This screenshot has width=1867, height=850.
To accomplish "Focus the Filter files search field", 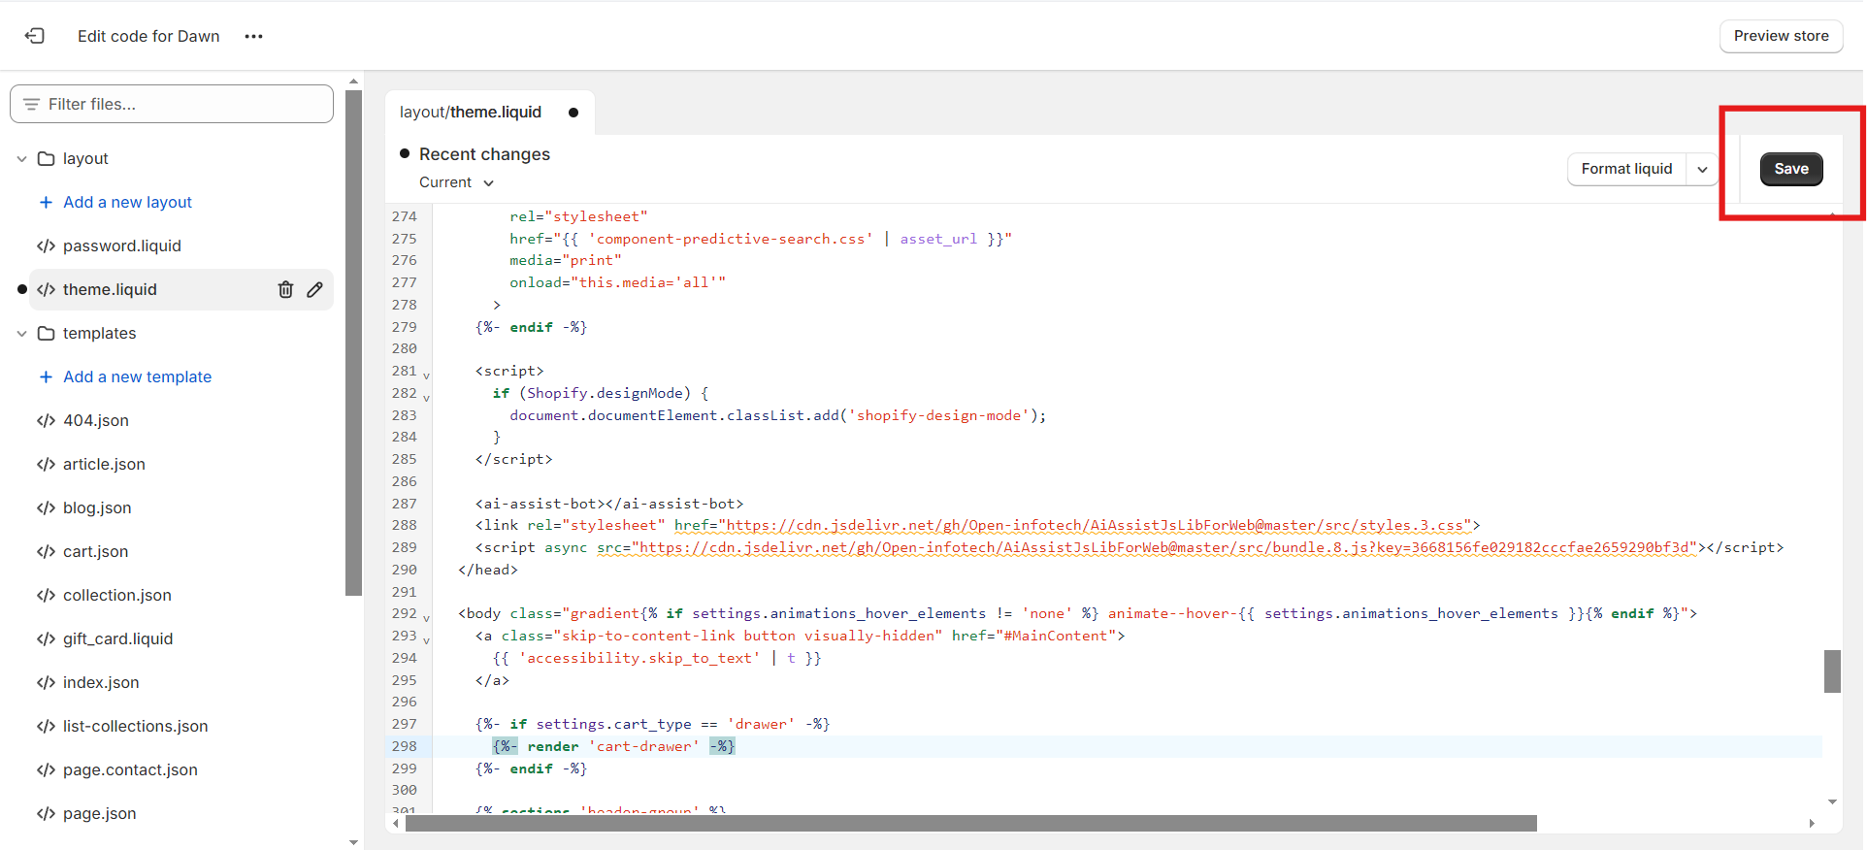I will point(172,104).
